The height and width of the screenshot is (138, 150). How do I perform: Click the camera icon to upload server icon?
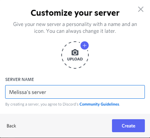(75, 52)
